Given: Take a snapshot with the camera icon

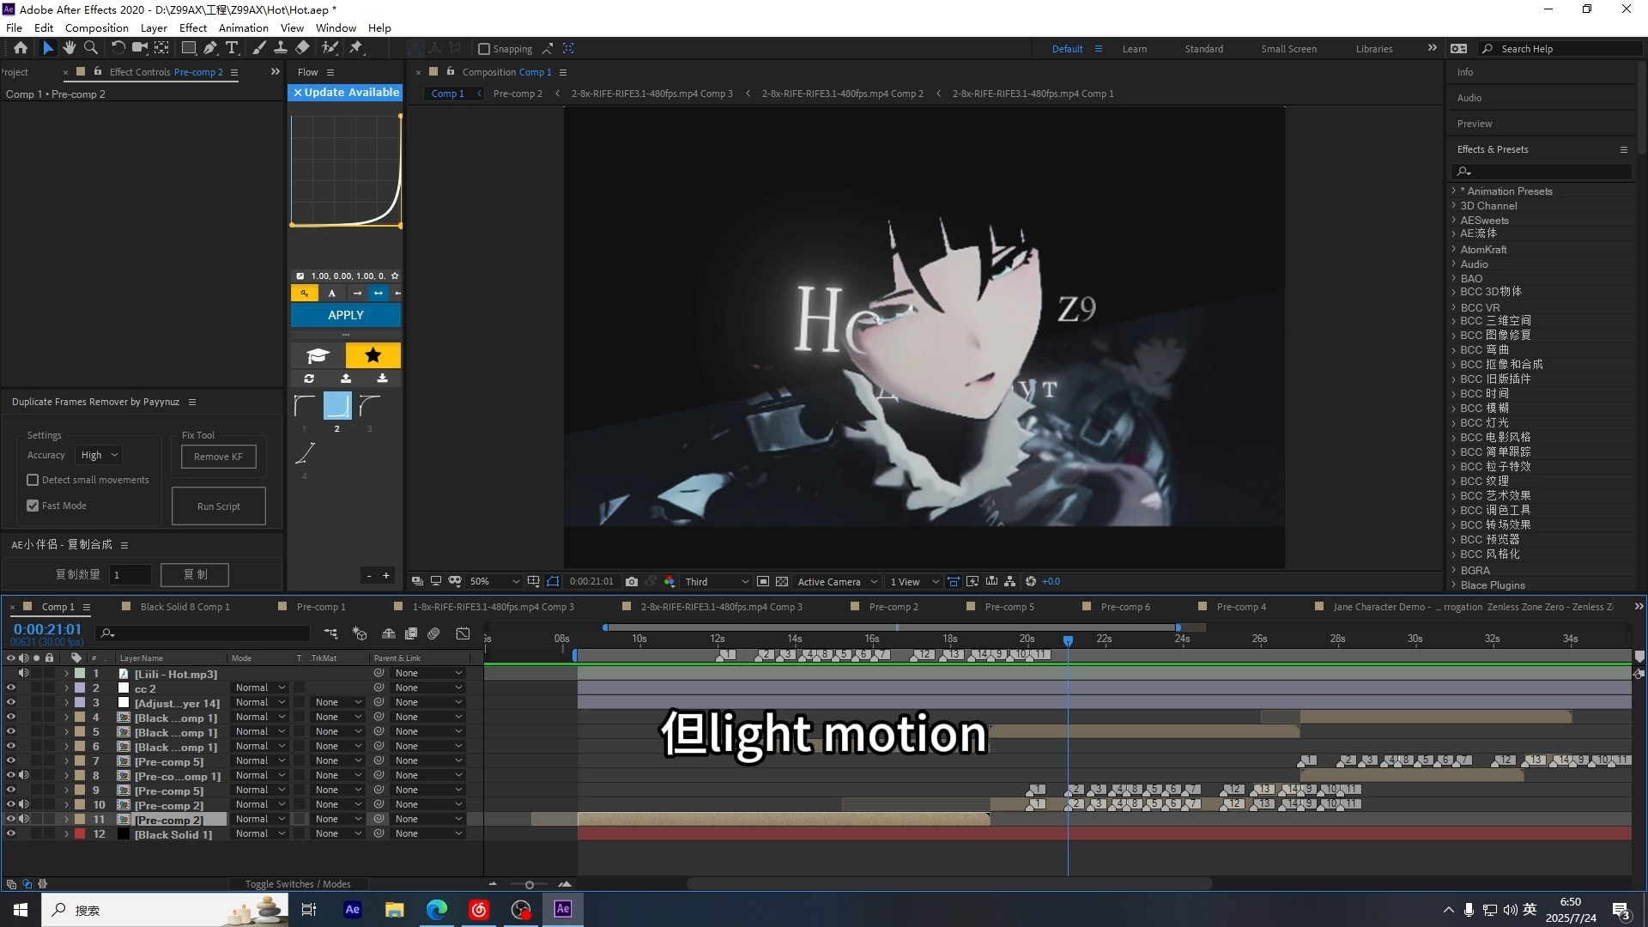Looking at the screenshot, I should 632,582.
